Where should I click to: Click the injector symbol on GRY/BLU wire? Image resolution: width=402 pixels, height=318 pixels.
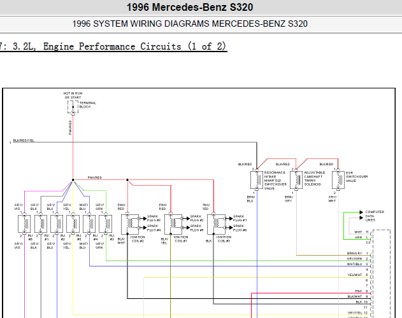[x=57, y=224]
